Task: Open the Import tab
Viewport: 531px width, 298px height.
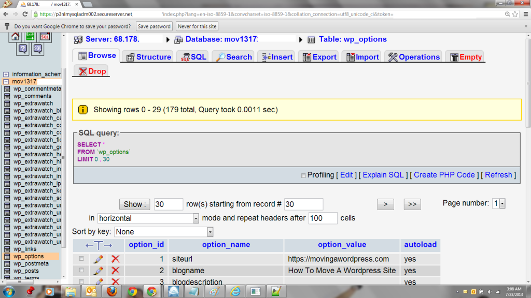Action: [362, 57]
